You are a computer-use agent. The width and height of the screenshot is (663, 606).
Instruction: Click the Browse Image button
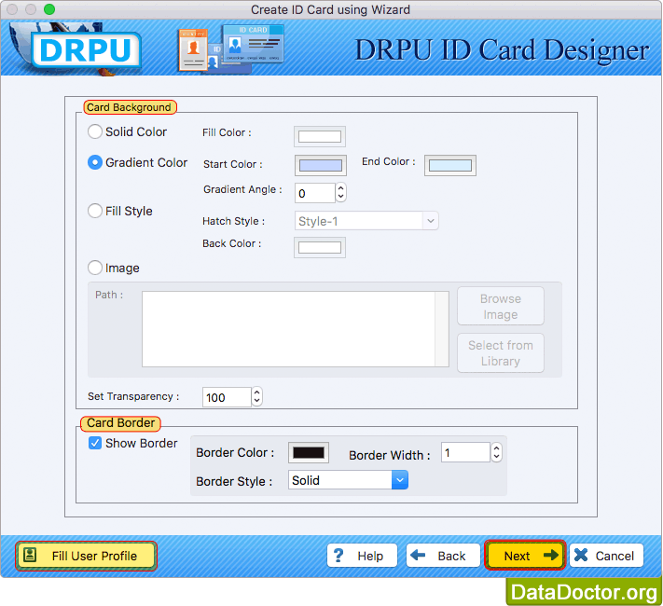(x=501, y=306)
